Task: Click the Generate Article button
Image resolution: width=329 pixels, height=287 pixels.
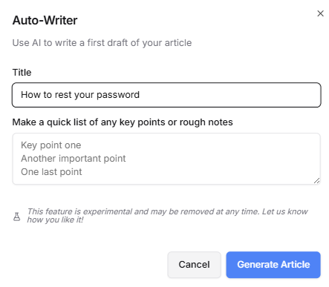Action: [273, 265]
